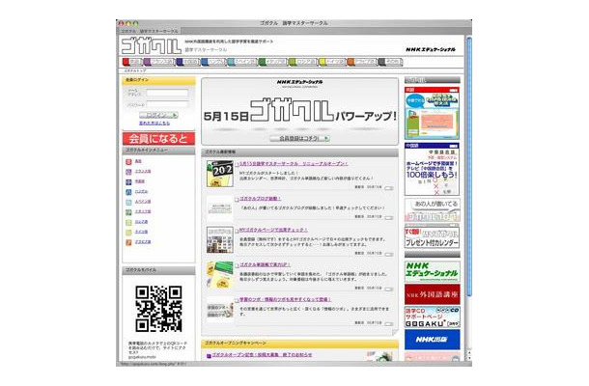Open the MYゴガクルページで出席チェック headline link
The image size is (589, 386).
(273, 230)
